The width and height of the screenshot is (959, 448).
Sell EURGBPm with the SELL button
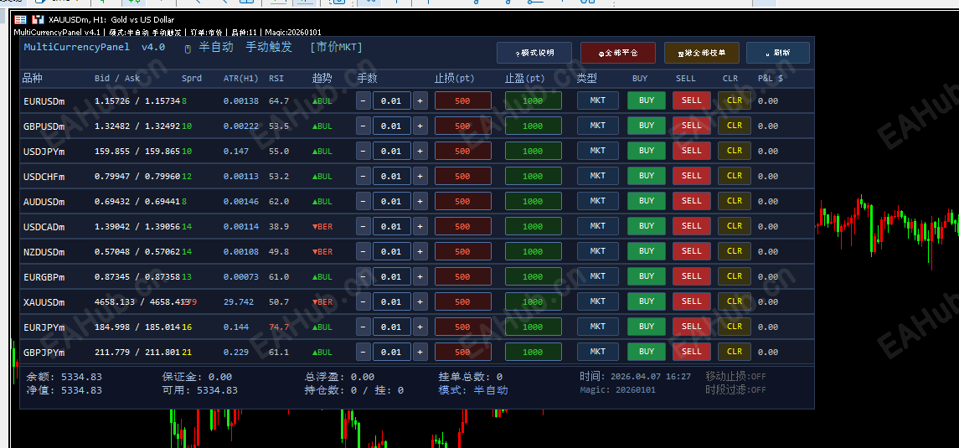point(692,275)
